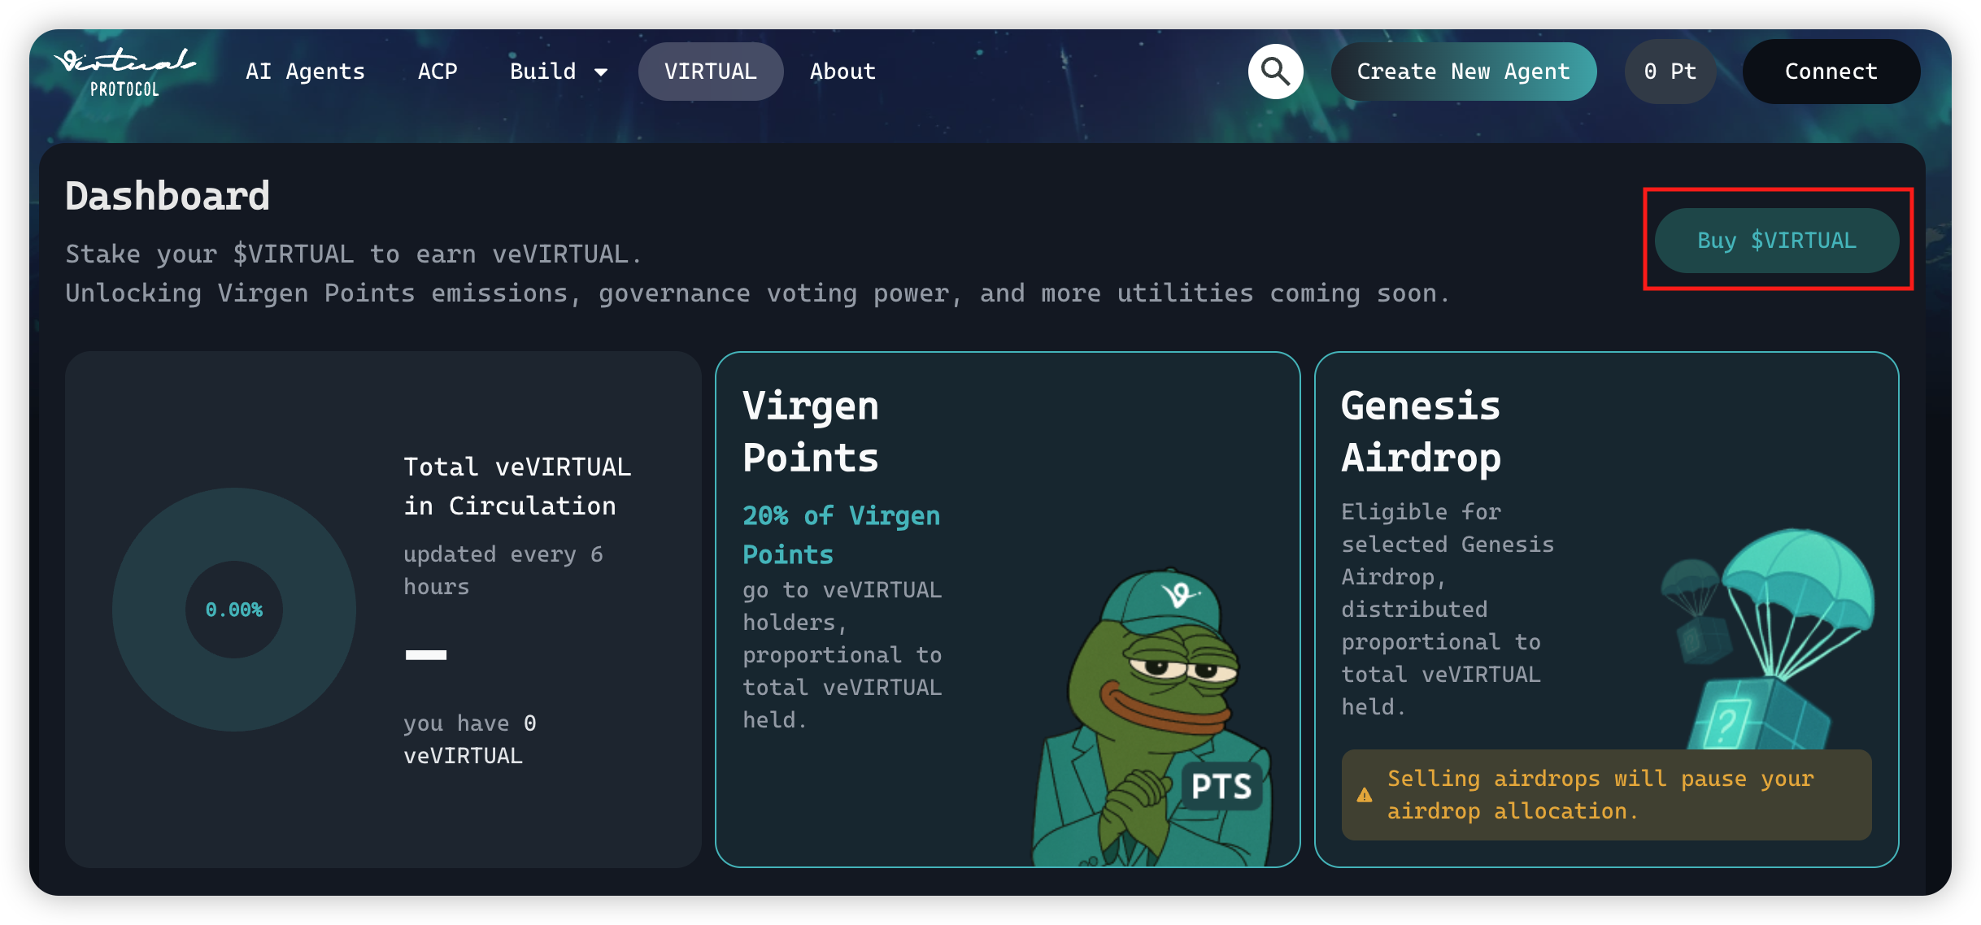Screen dimensions: 1981x925
Task: Click "20% of Virgen Points" highlighted text
Action: point(841,535)
